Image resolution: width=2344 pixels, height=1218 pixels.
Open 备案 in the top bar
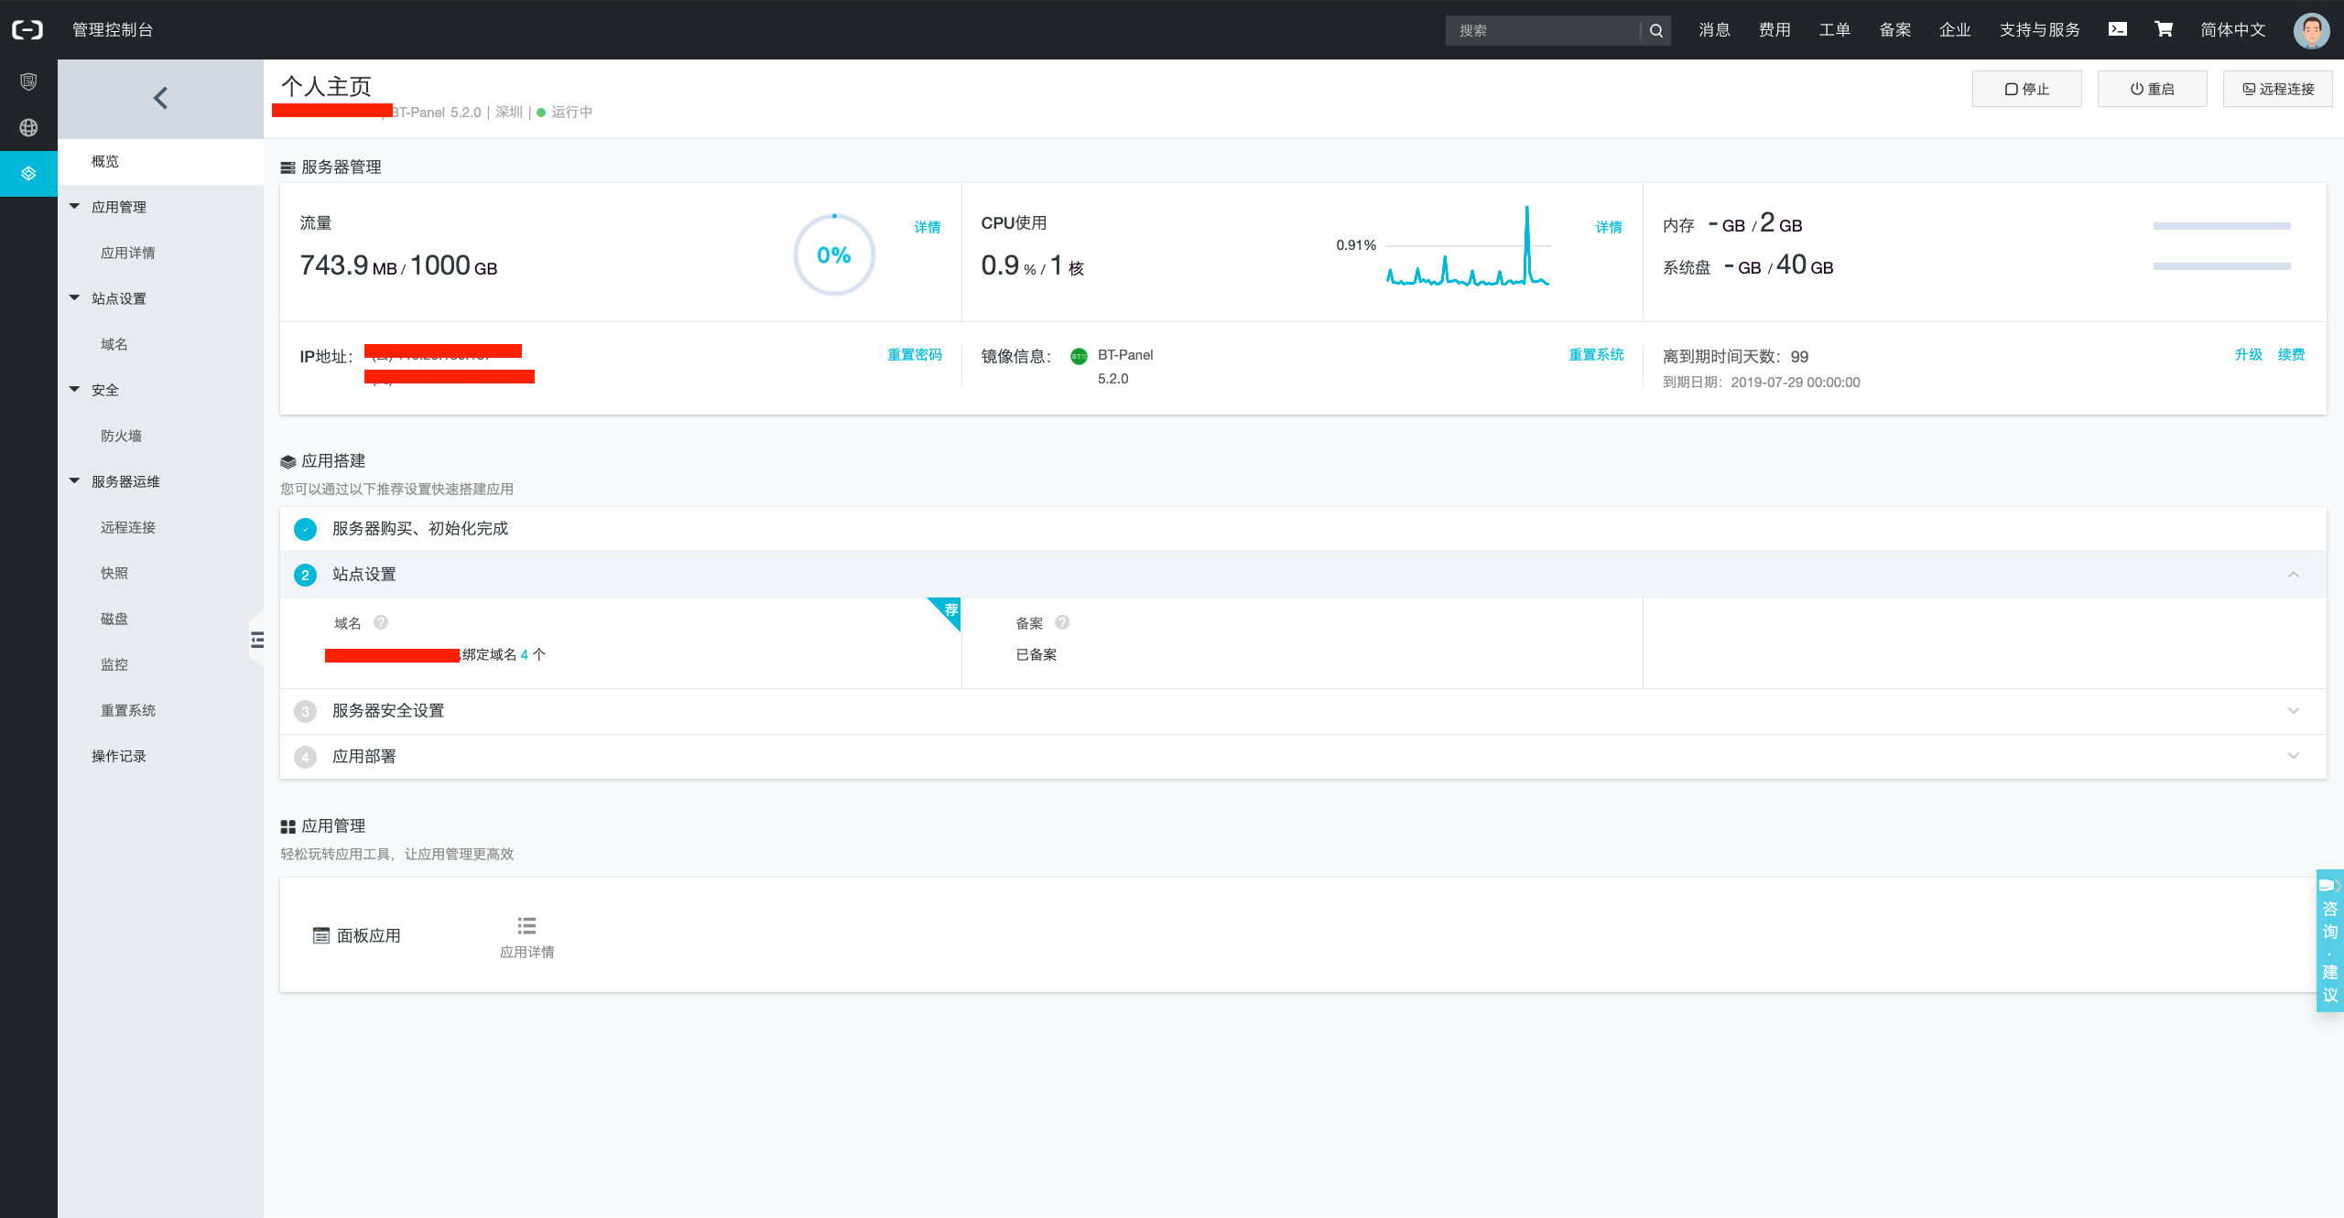[x=1894, y=30]
